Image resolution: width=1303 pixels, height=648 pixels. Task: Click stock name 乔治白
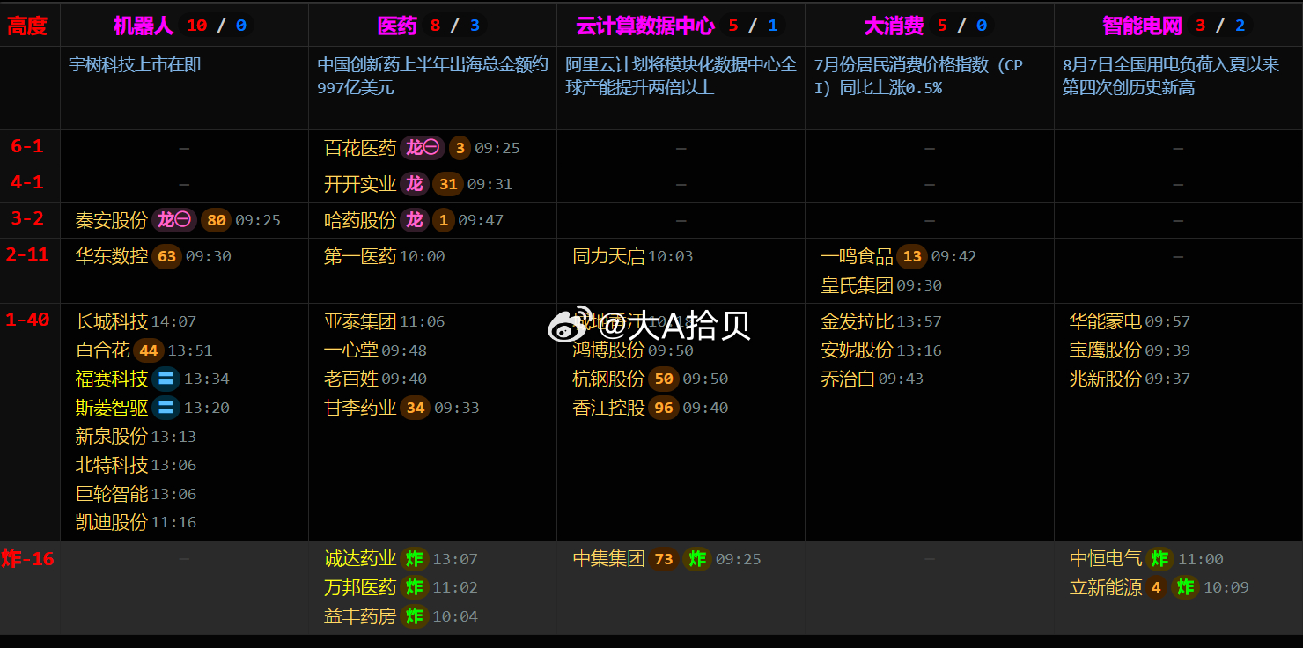pos(848,379)
